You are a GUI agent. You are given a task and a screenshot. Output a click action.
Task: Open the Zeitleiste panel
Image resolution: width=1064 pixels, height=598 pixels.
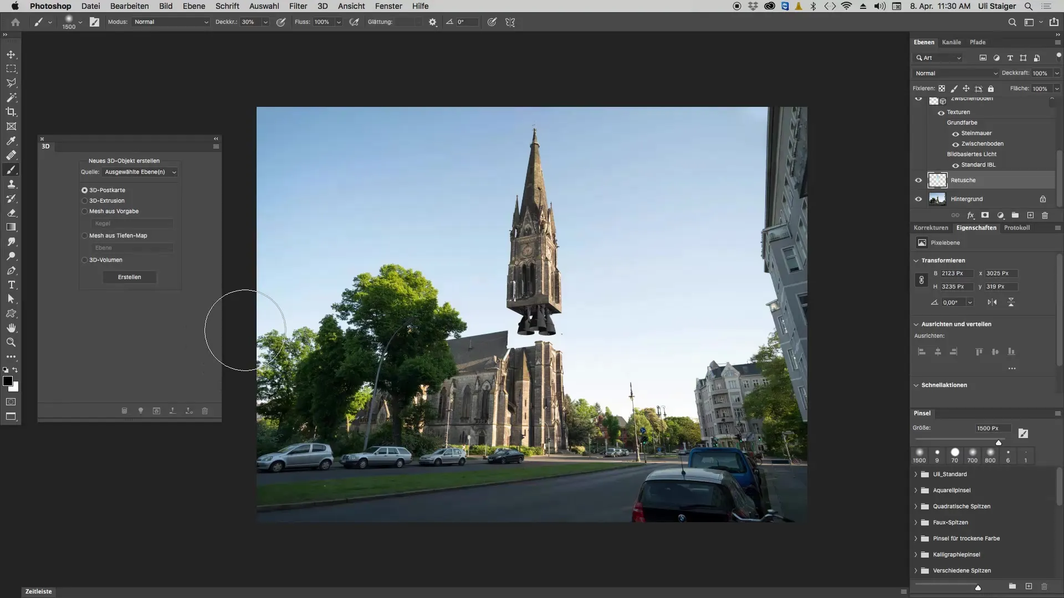click(39, 591)
